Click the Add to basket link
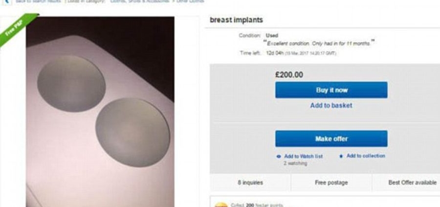Viewport: 440px width, 207px height. 331,105
